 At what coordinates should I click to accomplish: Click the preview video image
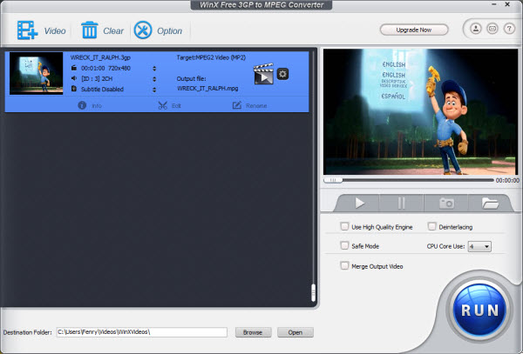point(420,112)
